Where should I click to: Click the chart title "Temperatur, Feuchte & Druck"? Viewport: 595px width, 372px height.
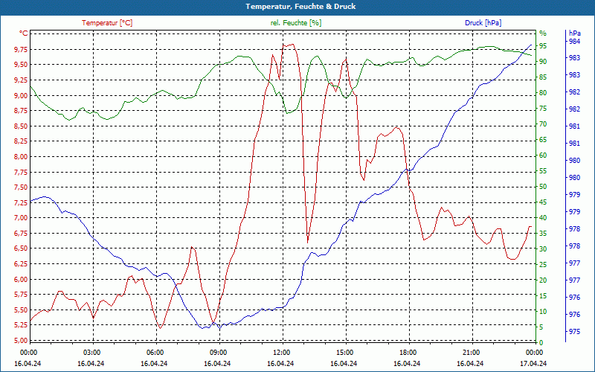pos(300,7)
